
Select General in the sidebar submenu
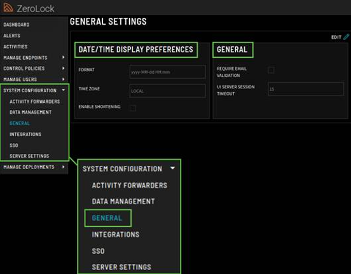pos(20,123)
